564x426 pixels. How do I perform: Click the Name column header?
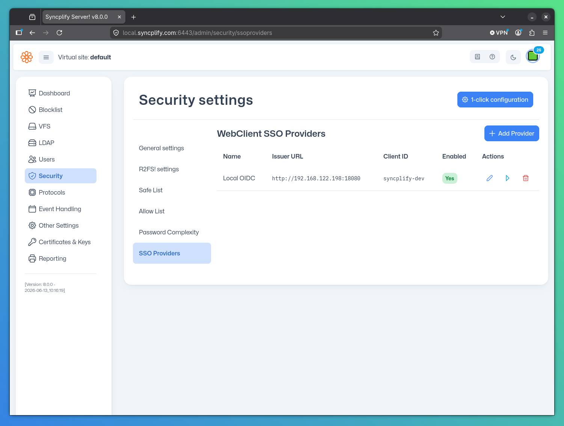pyautogui.click(x=232, y=156)
